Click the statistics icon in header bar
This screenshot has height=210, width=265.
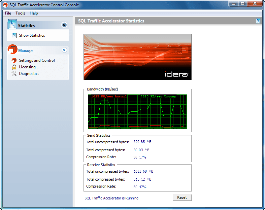pos(258,21)
